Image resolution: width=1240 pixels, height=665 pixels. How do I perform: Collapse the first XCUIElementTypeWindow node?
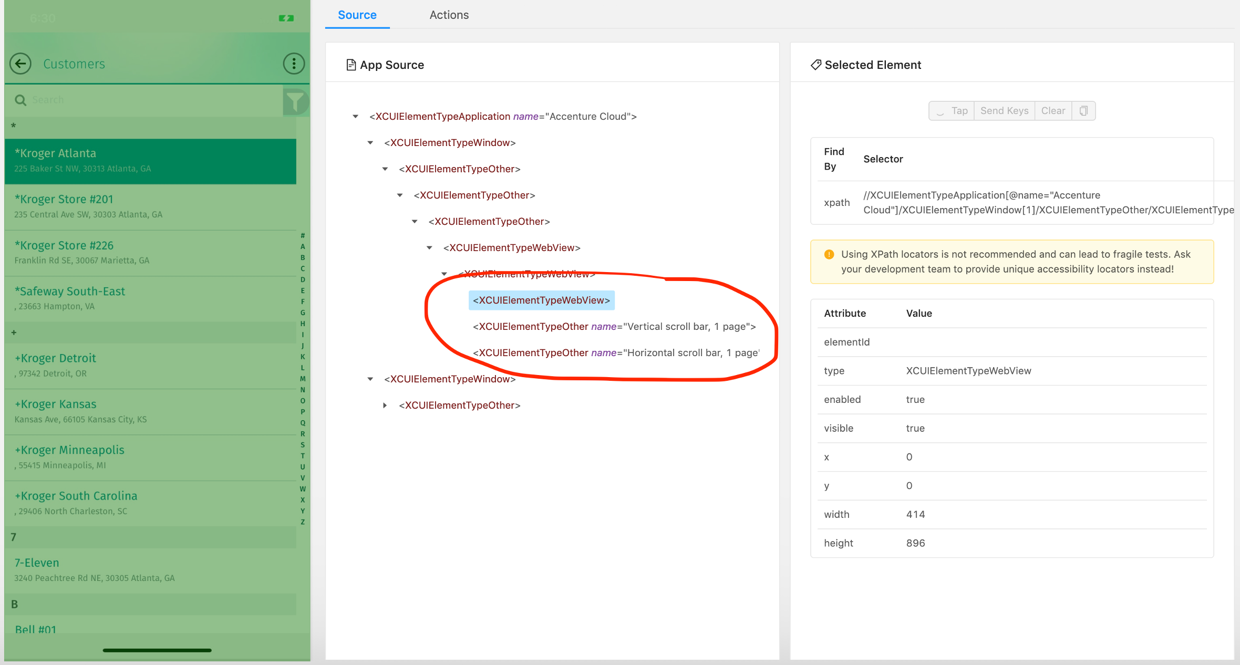click(370, 143)
